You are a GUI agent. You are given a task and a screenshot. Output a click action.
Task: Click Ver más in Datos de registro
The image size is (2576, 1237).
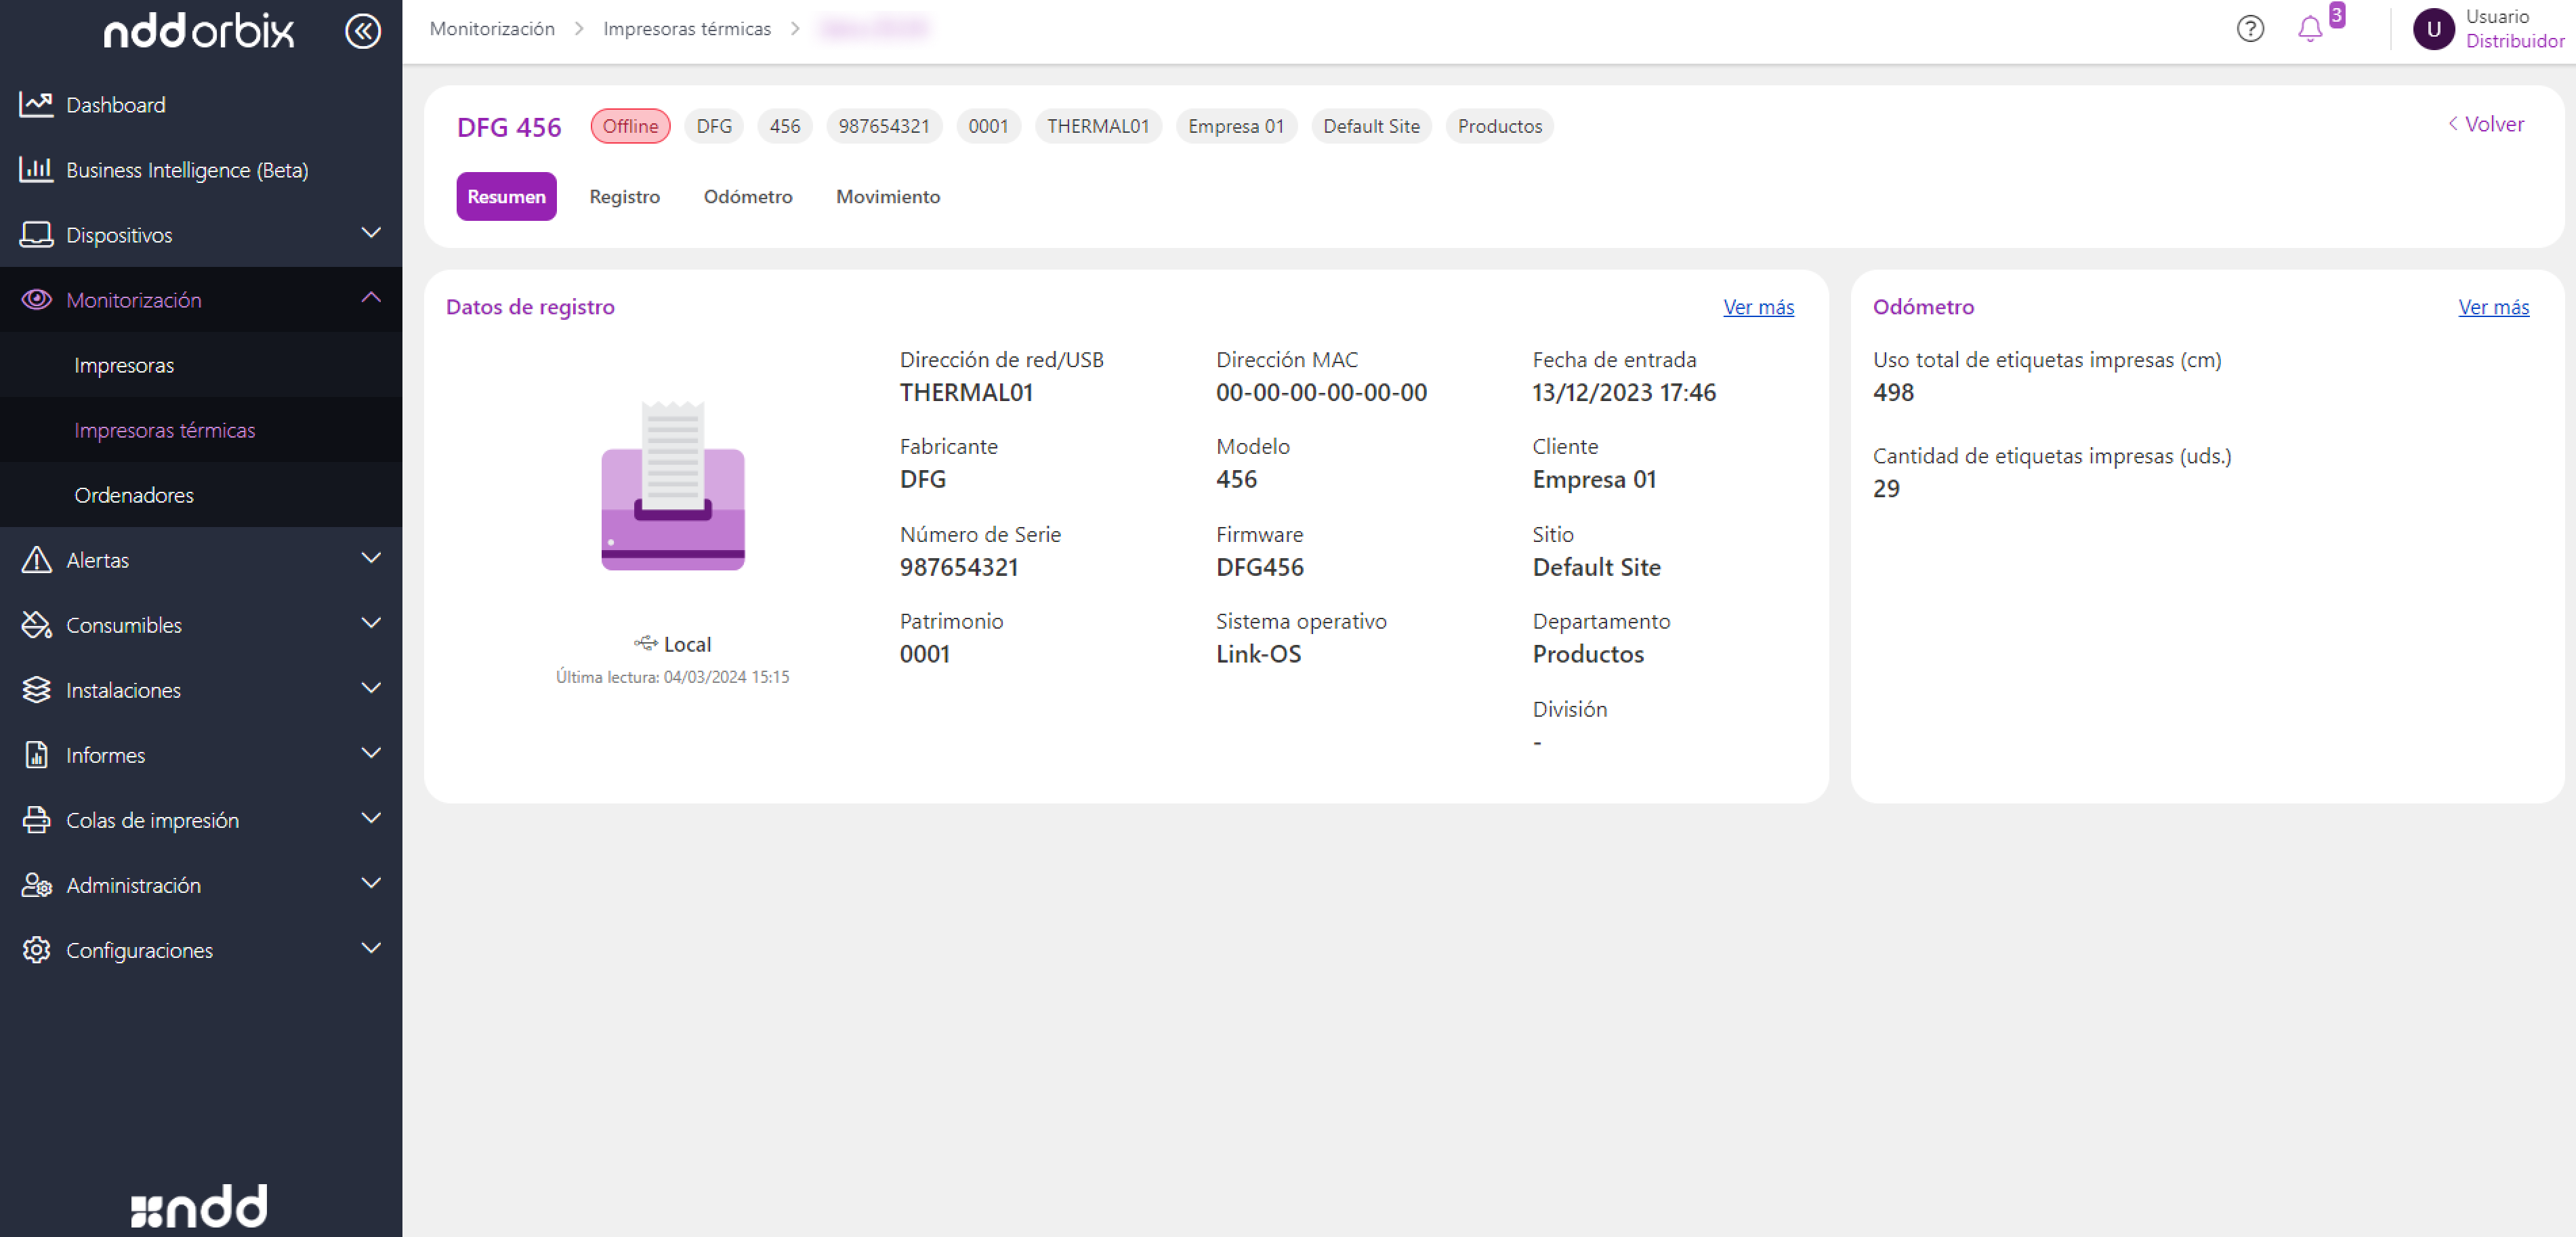pos(1758,307)
